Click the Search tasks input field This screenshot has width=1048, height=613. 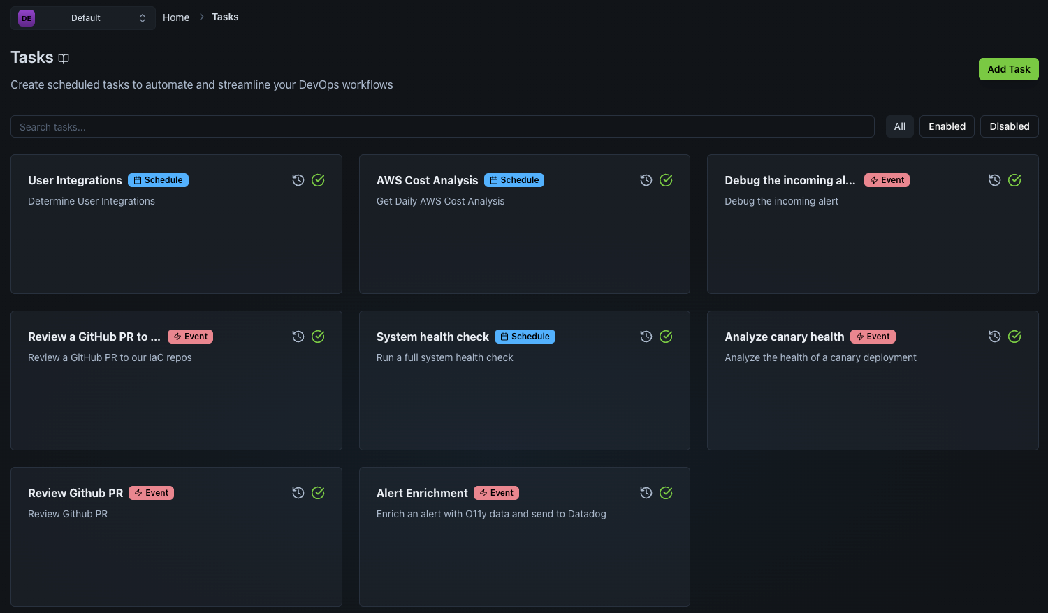click(x=442, y=126)
